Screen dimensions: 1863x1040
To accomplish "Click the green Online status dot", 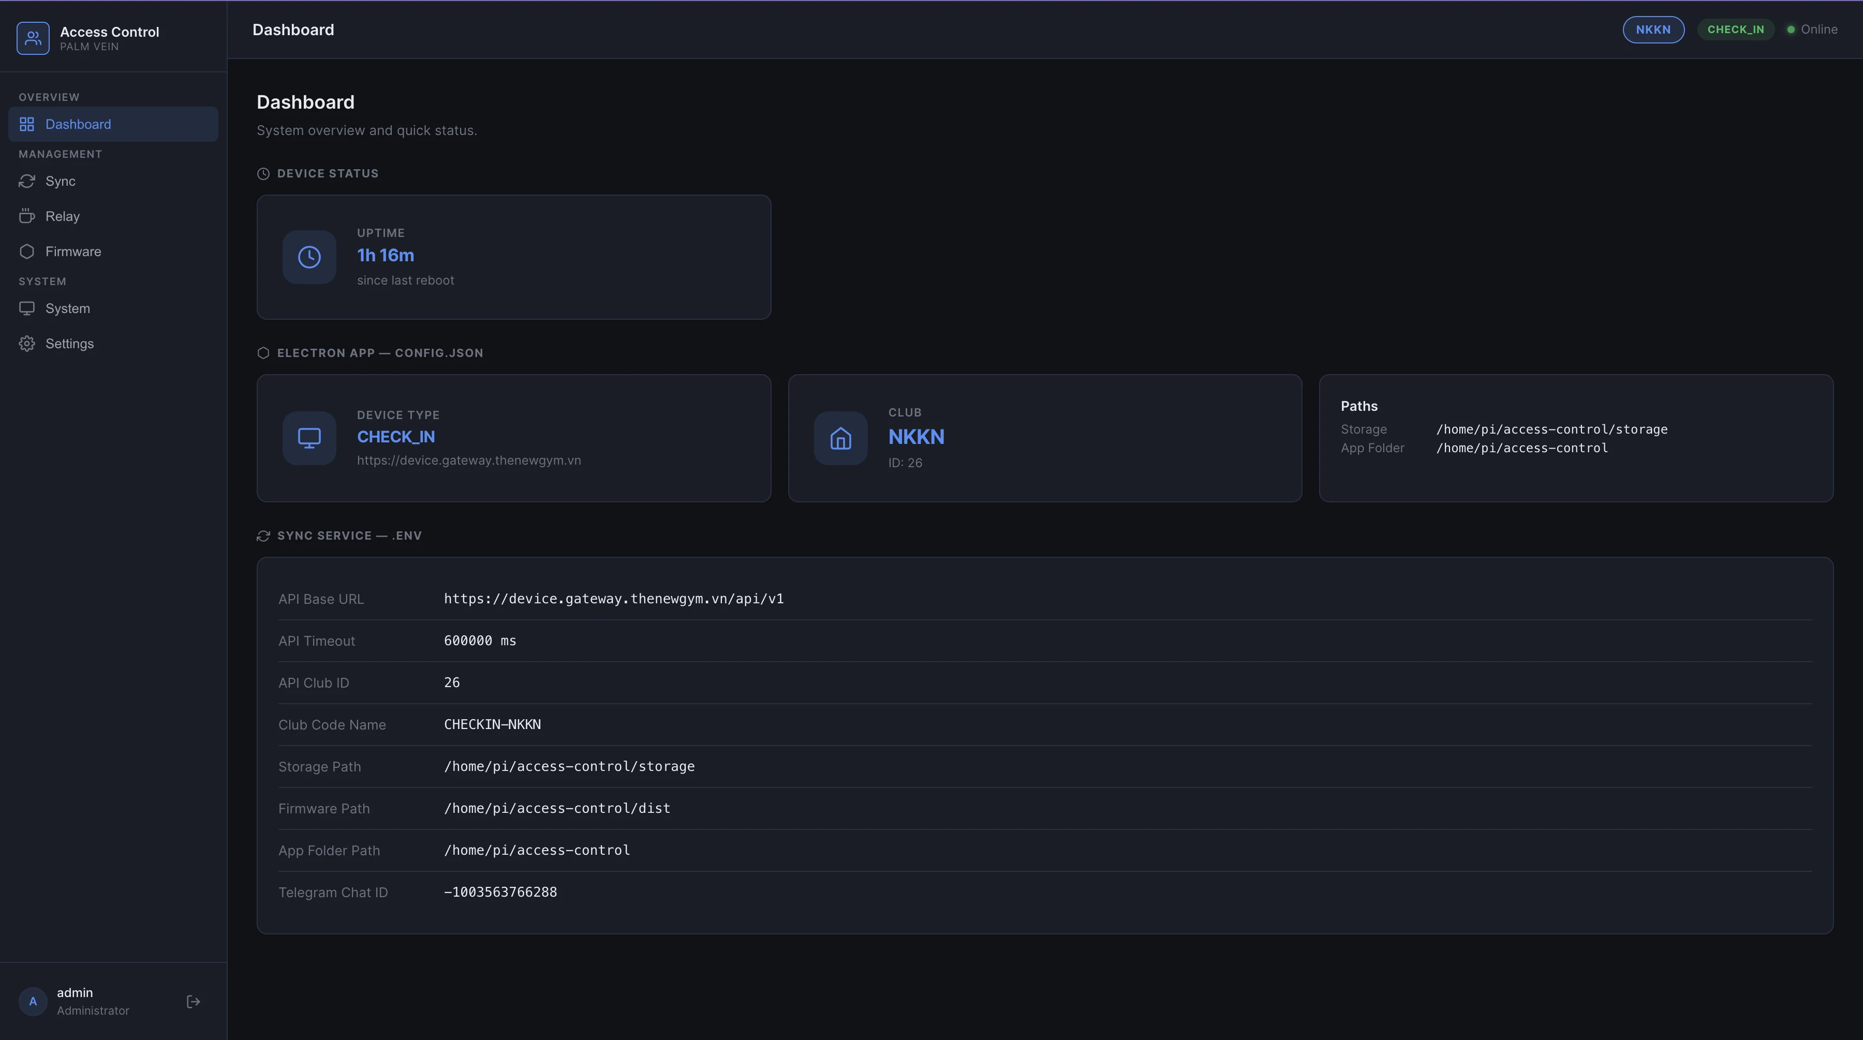I will point(1791,29).
